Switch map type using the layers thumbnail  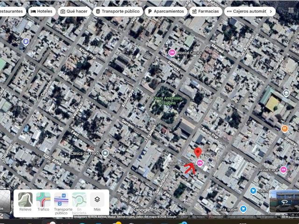5,201
